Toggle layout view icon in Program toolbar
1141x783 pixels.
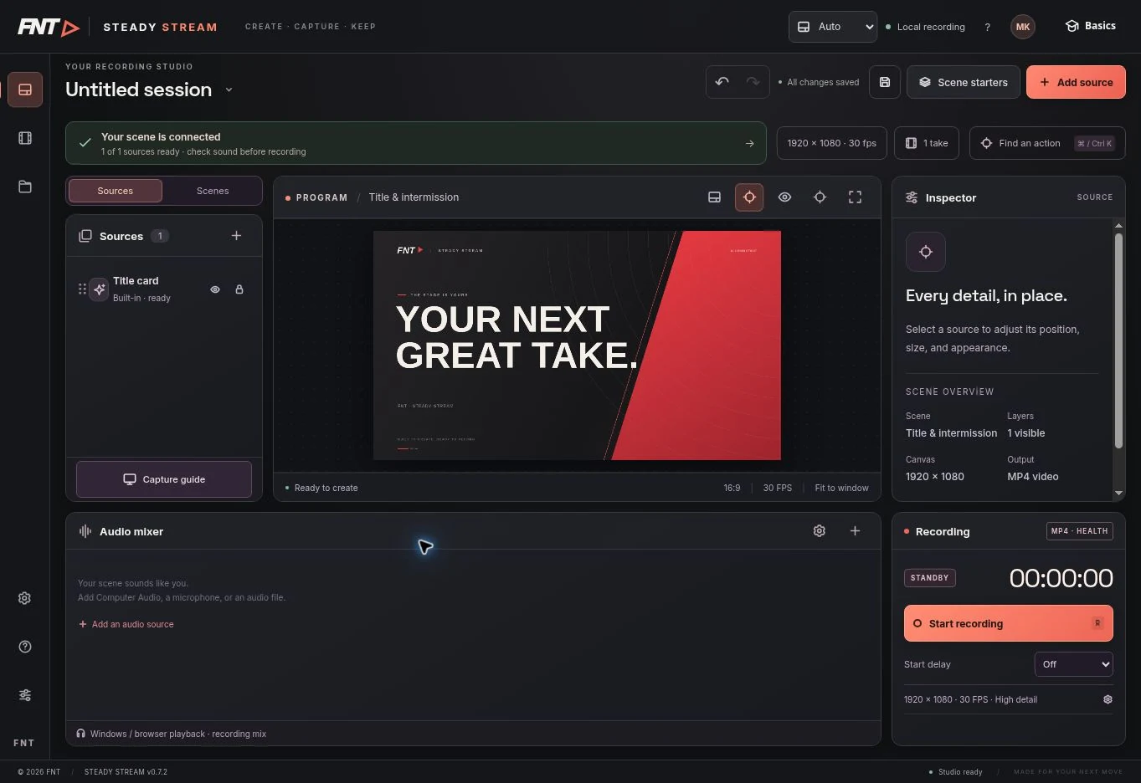point(714,197)
